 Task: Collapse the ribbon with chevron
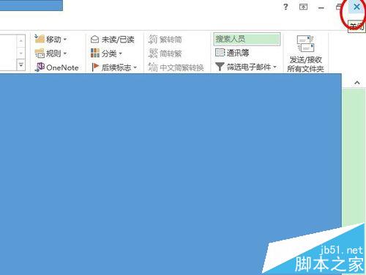[357, 83]
